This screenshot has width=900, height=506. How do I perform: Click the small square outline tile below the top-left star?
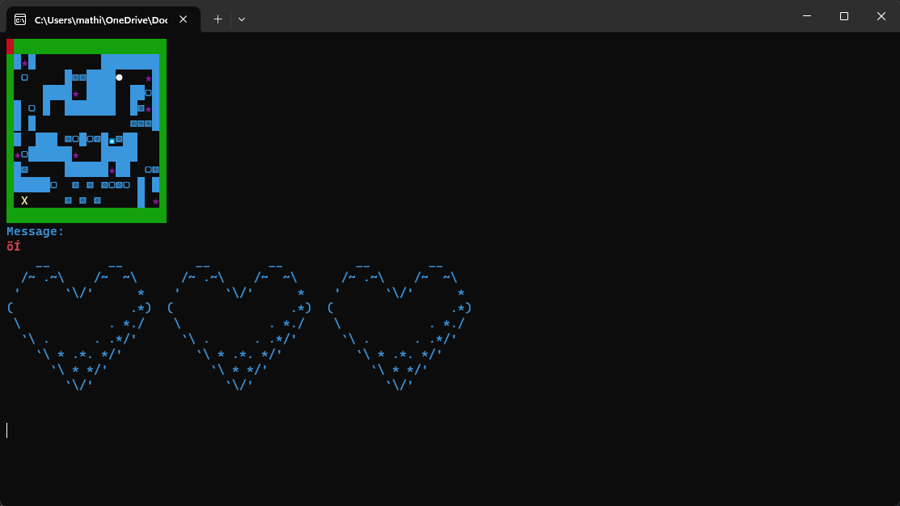24,77
